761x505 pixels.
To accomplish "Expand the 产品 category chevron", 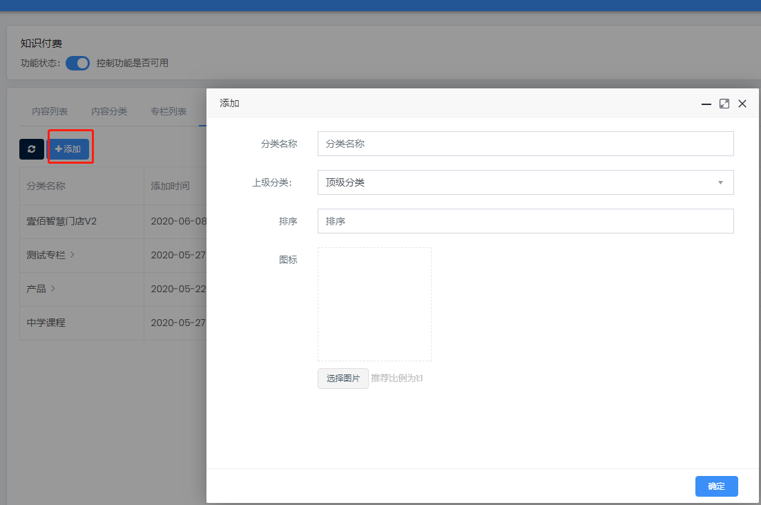I will (52, 289).
